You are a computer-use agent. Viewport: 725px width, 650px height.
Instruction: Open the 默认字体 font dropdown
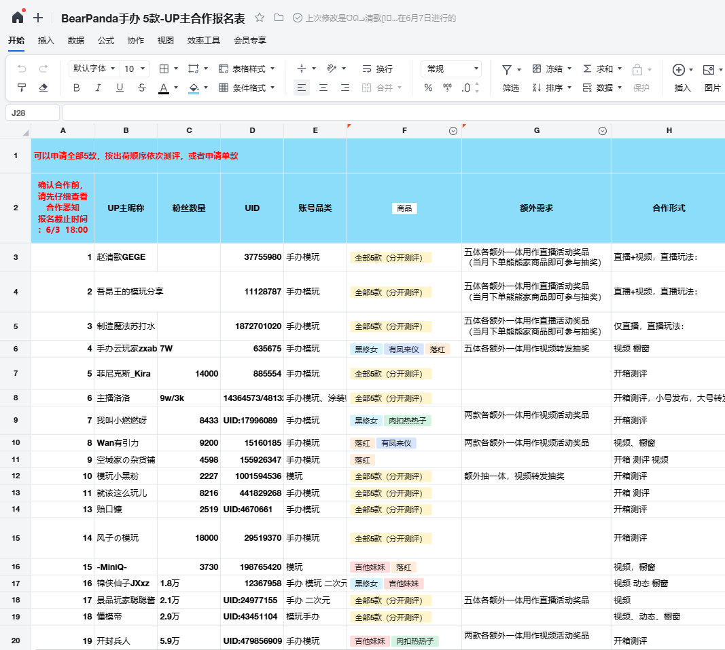(x=94, y=69)
